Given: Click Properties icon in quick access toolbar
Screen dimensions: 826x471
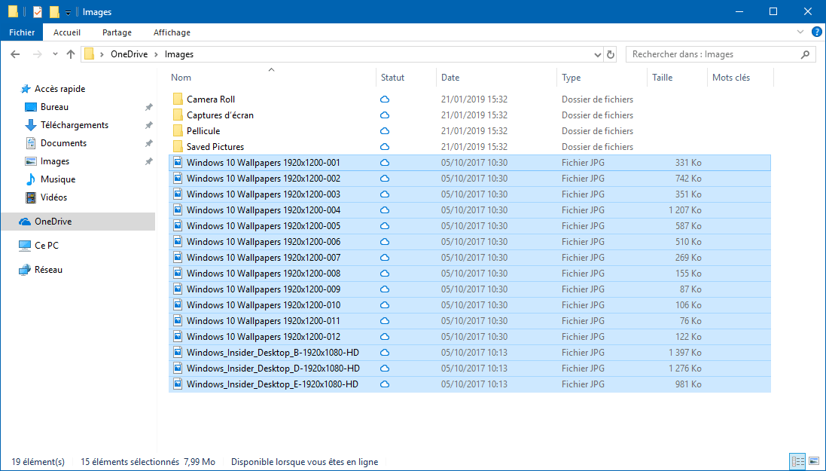Looking at the screenshot, I should tap(38, 11).
